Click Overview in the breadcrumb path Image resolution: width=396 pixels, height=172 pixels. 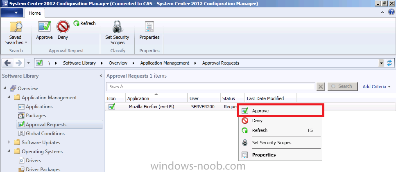click(x=118, y=63)
